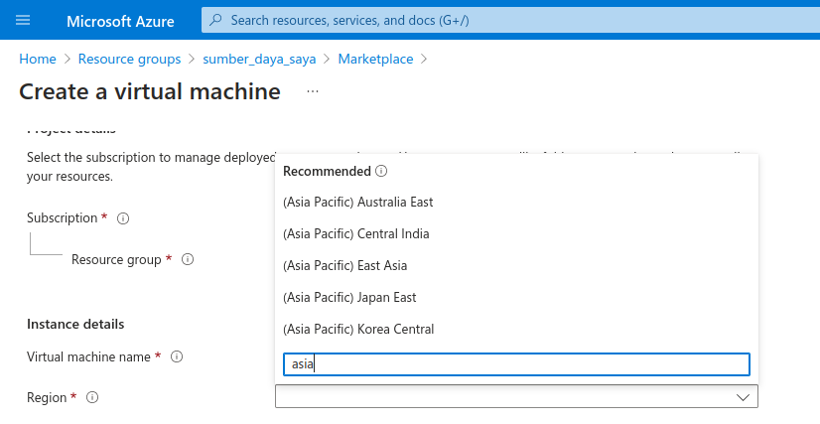Screen dimensions: 820x424
Task: Open the sumber_daya_saya breadcrumb
Action: 259,59
